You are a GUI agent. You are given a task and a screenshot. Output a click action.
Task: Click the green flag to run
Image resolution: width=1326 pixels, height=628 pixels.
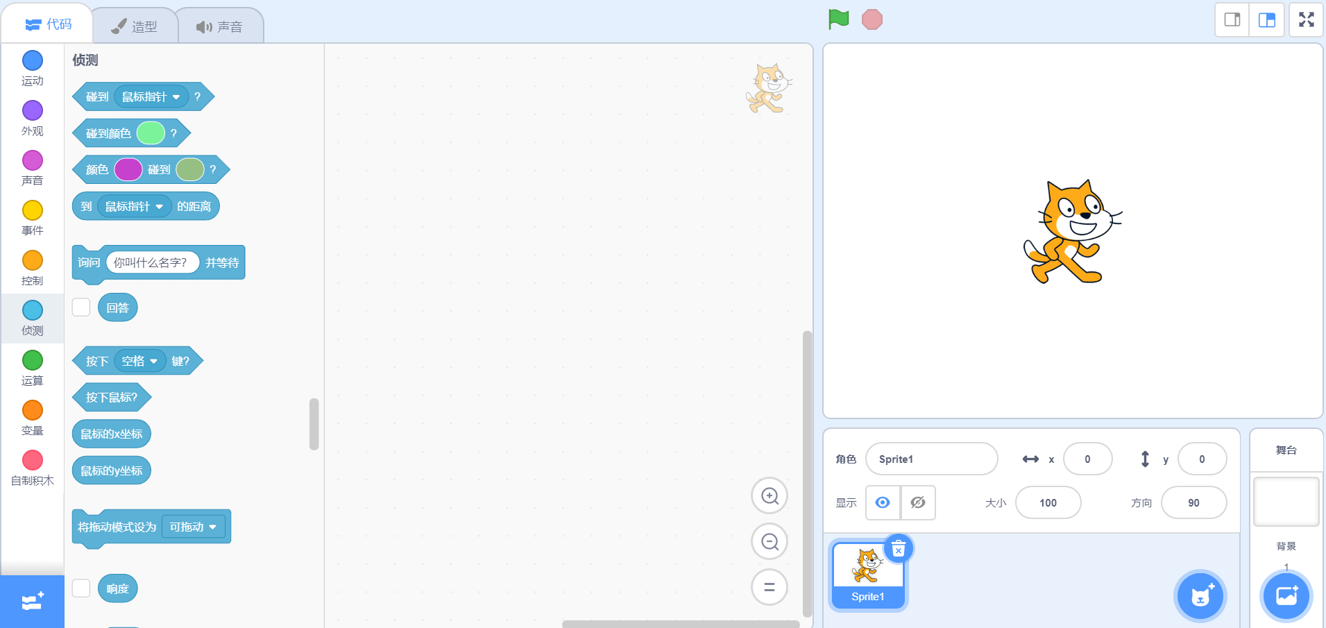838,19
